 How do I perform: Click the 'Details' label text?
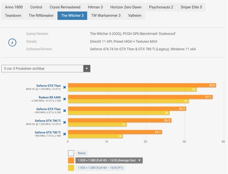tap(32, 42)
